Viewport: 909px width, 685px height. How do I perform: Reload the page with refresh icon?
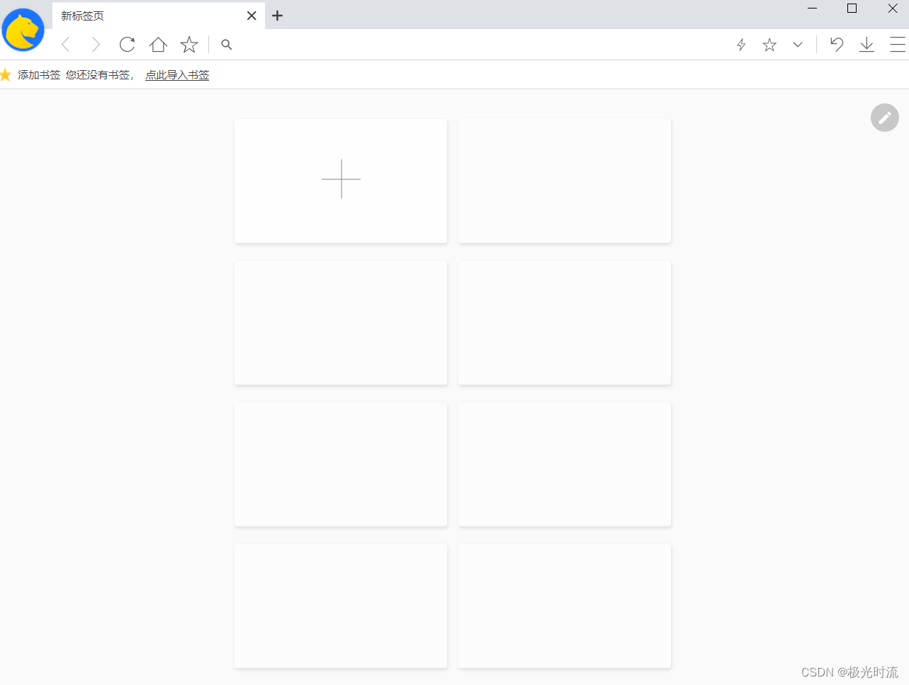(x=127, y=45)
